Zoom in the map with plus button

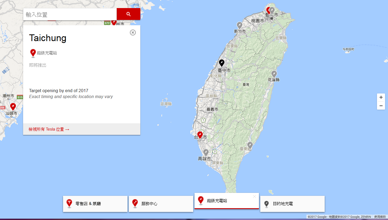pos(381,98)
